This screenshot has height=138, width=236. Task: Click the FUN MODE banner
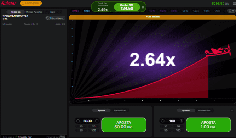tap(152, 17)
